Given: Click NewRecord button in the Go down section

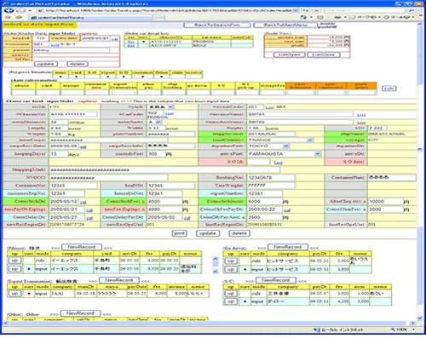Looking at the screenshot, I should coord(288,247).
